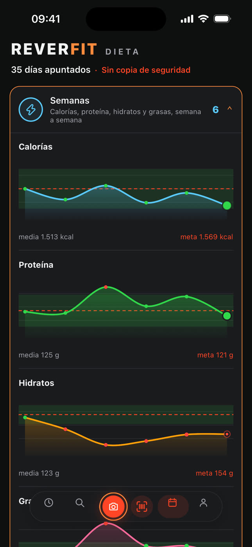Screen dimensions: 252x547
Task: Select the red peak point on Proteína chart
Action: tap(106, 287)
